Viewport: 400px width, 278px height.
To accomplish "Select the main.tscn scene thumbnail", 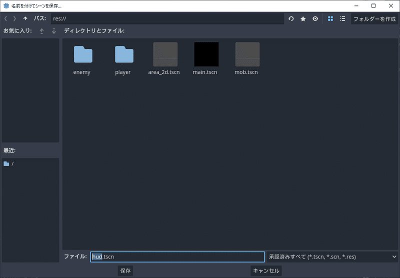I will coord(206,54).
